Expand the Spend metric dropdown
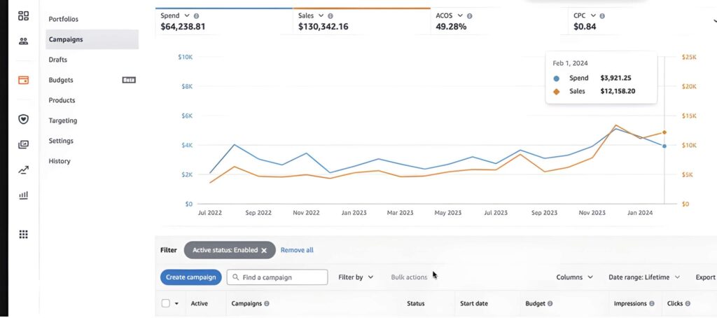Image resolution: width=717 pixels, height=318 pixels. click(x=187, y=15)
